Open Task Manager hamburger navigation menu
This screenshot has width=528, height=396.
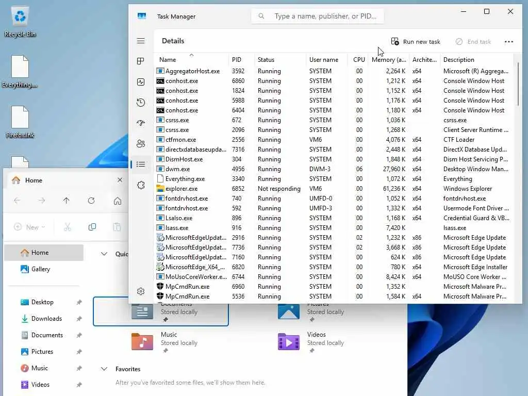point(141,41)
